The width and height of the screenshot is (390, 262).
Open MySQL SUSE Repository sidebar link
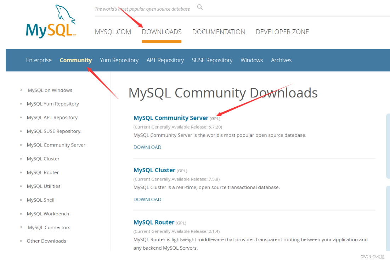(x=53, y=131)
